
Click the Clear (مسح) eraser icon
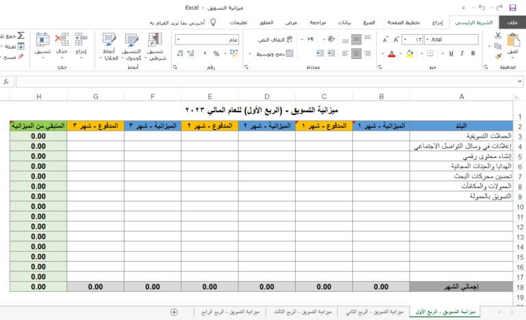(x=21, y=57)
